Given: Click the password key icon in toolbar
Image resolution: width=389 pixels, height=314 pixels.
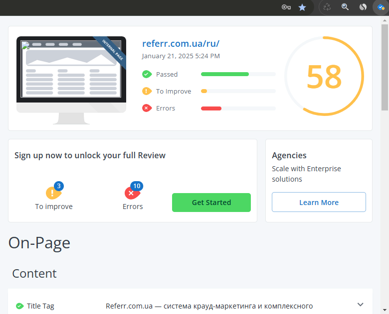Looking at the screenshot, I should 286,7.
